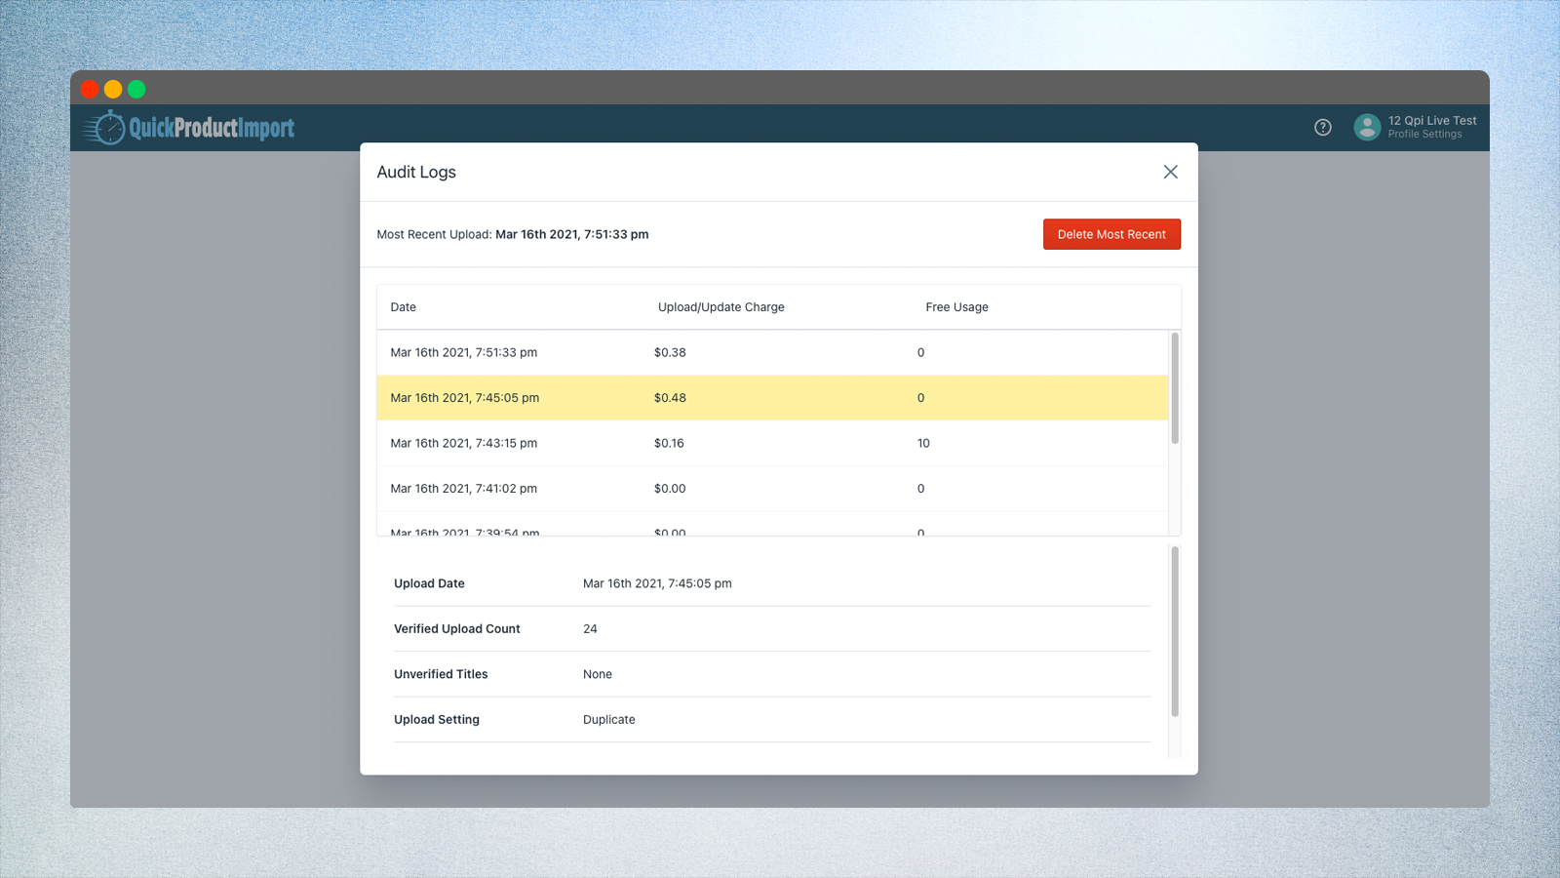Image resolution: width=1560 pixels, height=878 pixels.
Task: Select the 7:51:33 pm log row
Action: click(772, 353)
